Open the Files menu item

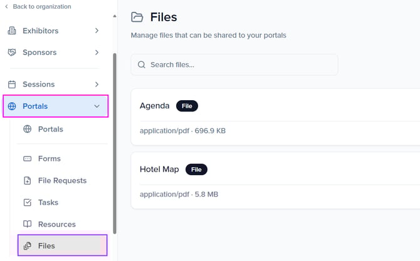(x=46, y=246)
